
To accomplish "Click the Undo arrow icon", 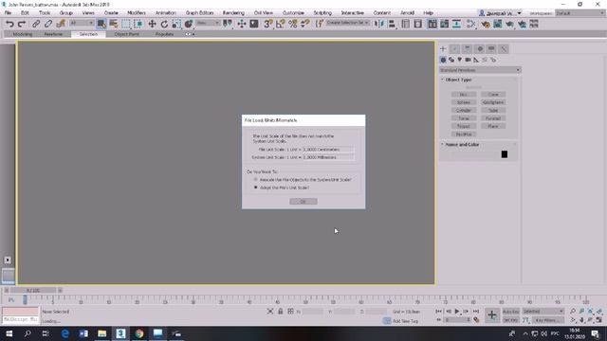I will coord(9,24).
